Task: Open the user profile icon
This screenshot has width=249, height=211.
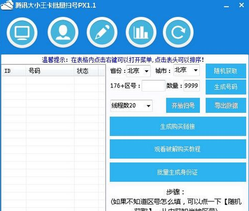Action: (63, 32)
